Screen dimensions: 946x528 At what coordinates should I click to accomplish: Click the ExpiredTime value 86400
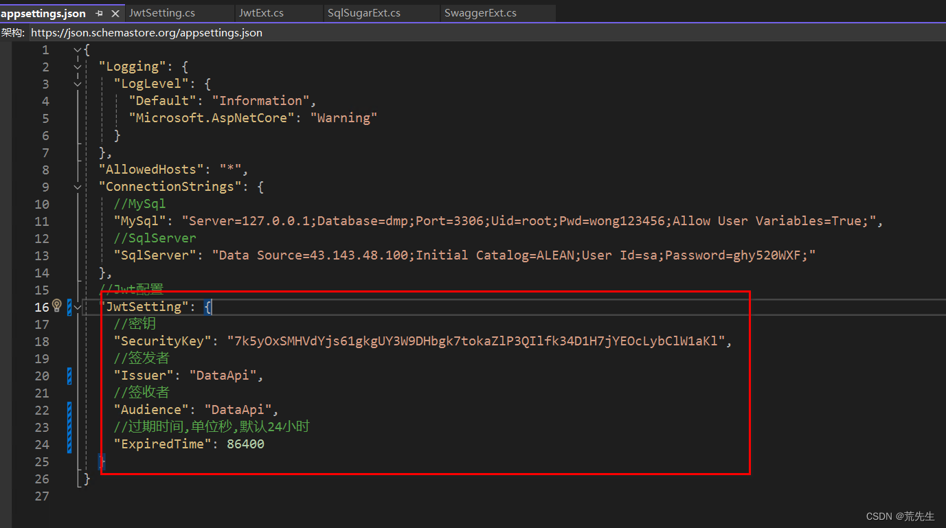[x=245, y=444]
